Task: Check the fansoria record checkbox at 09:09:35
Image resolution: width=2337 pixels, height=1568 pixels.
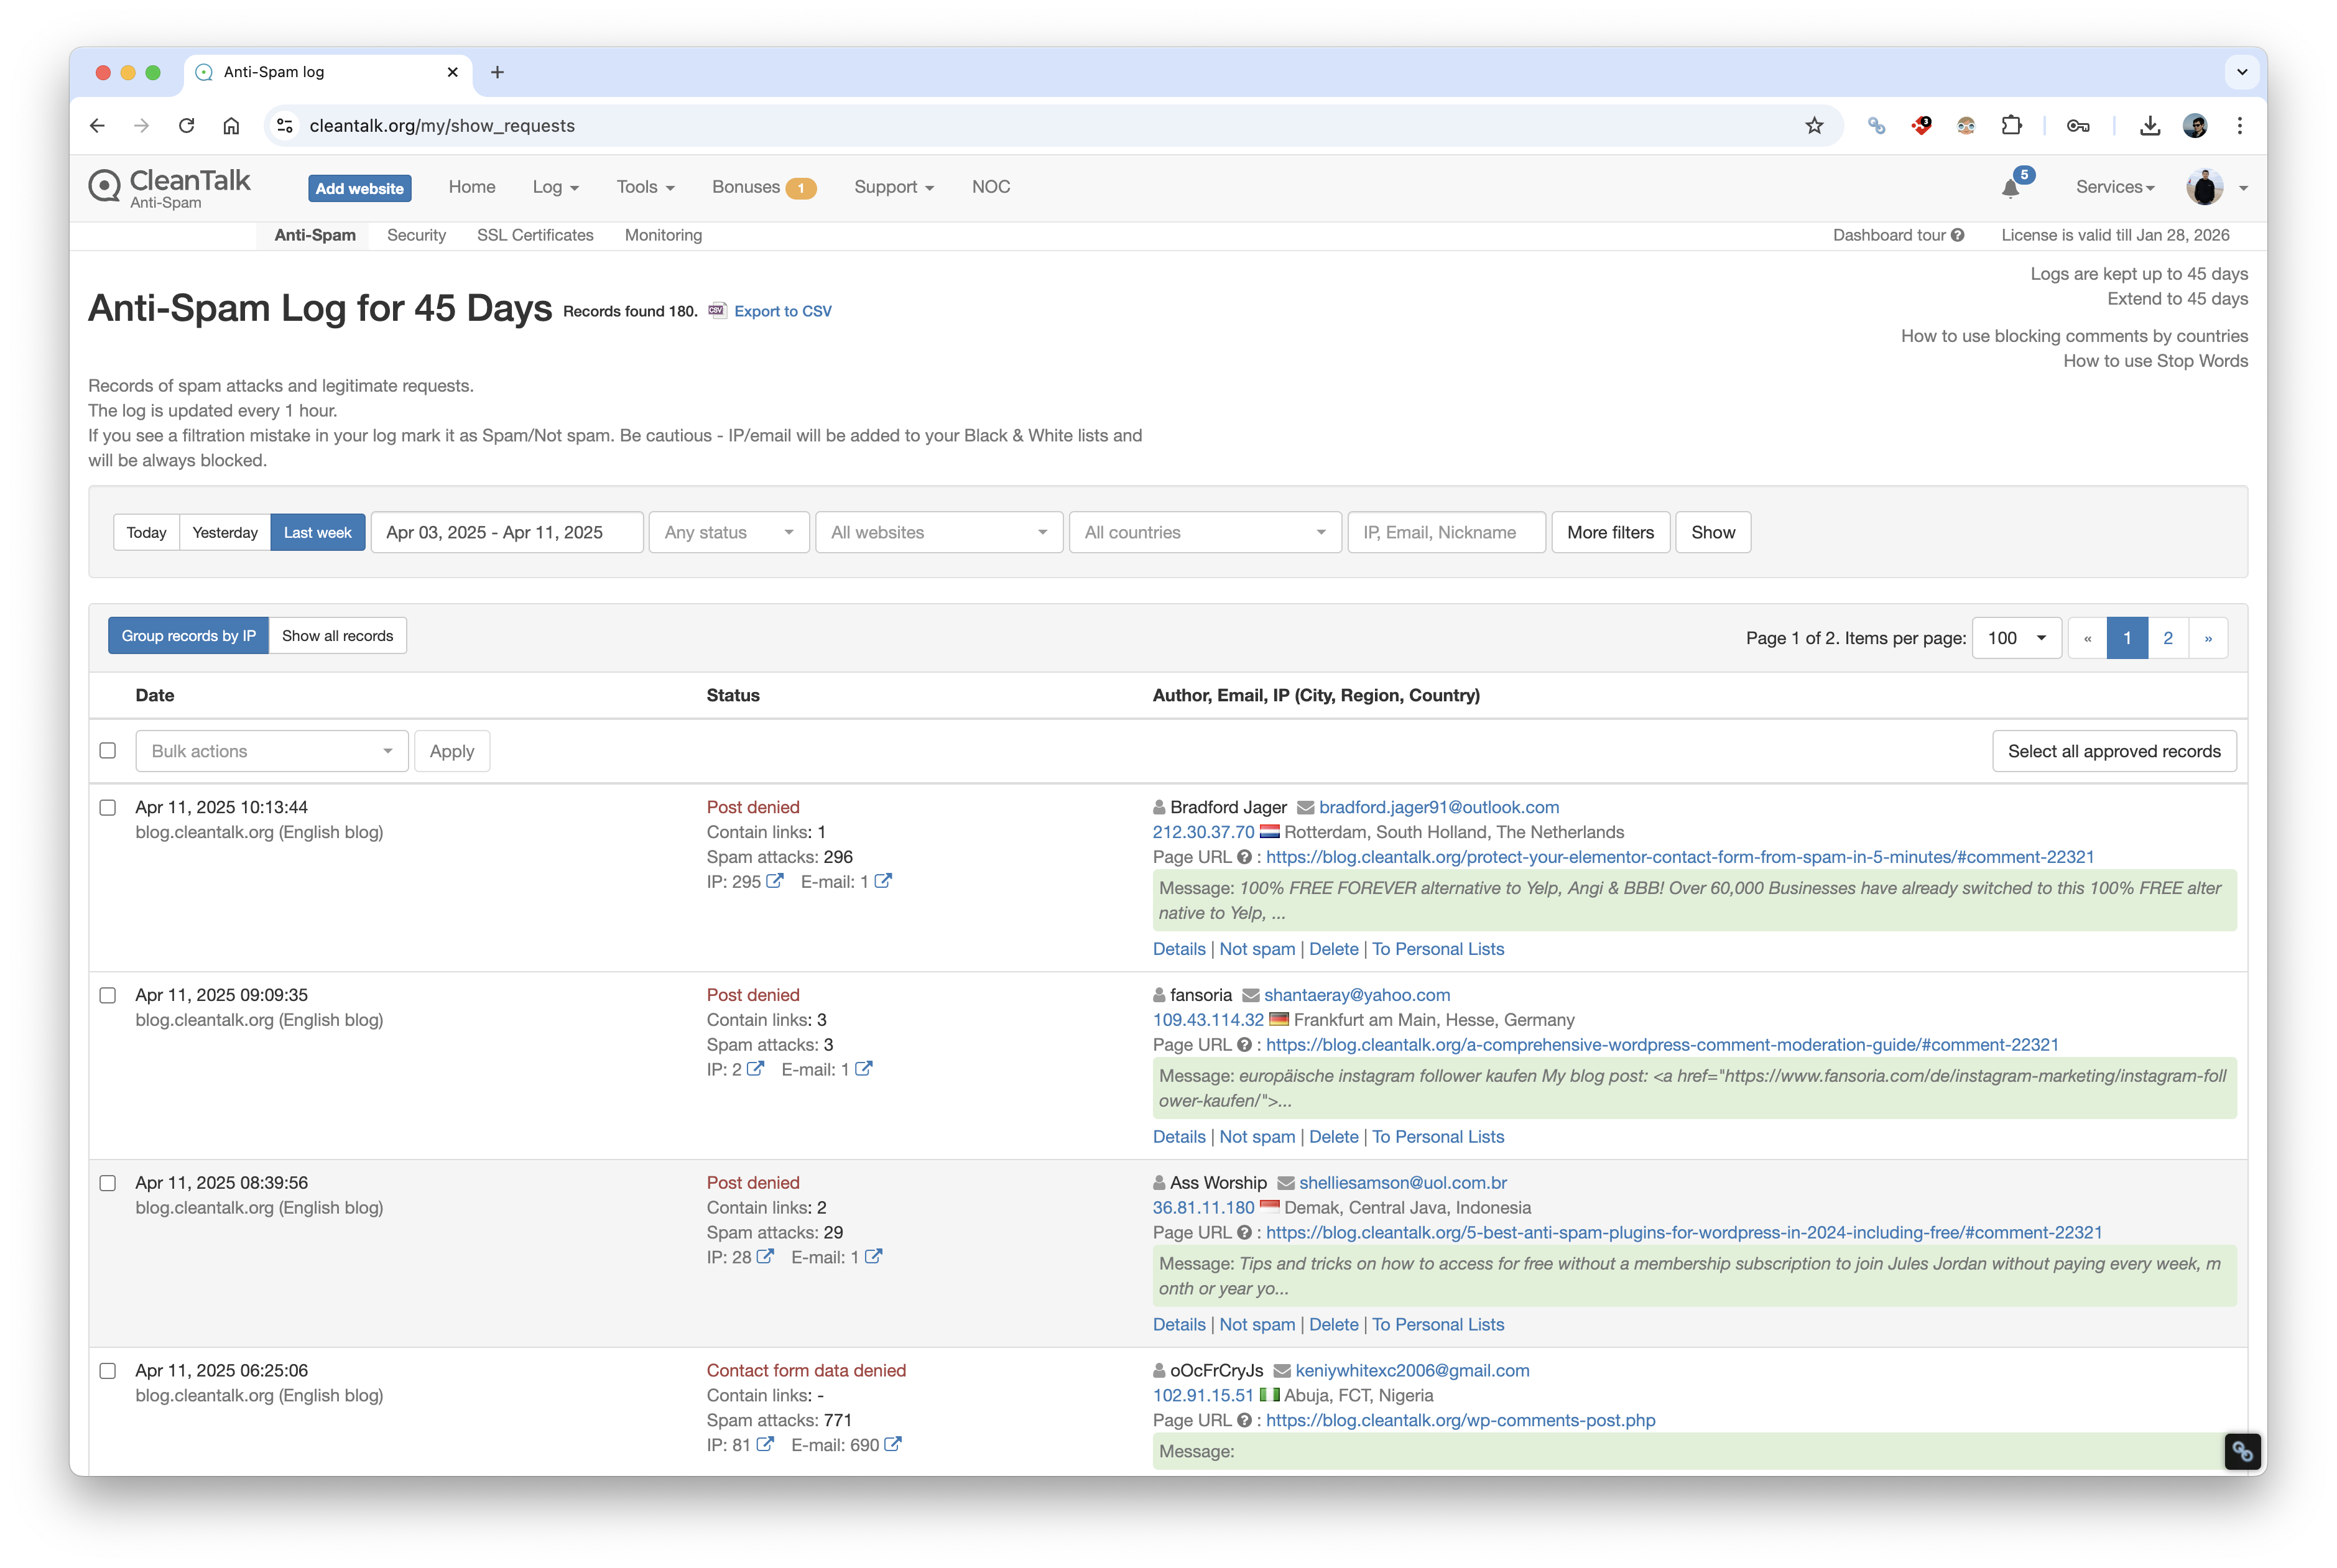Action: pos(108,995)
